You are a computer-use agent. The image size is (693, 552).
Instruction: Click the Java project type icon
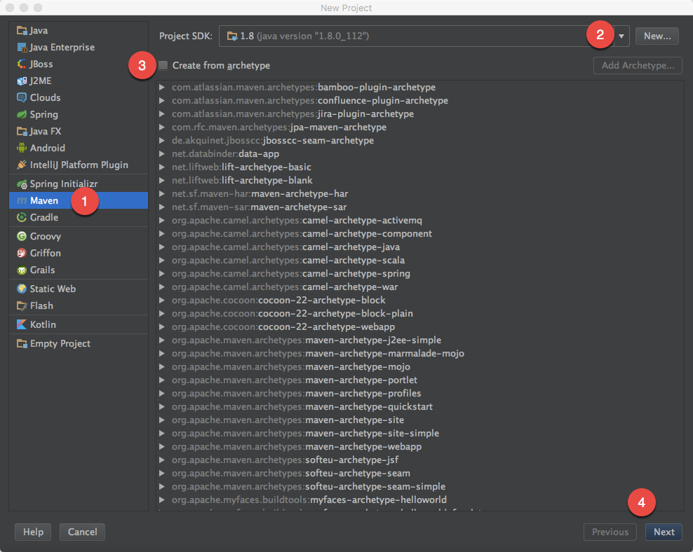coord(22,30)
